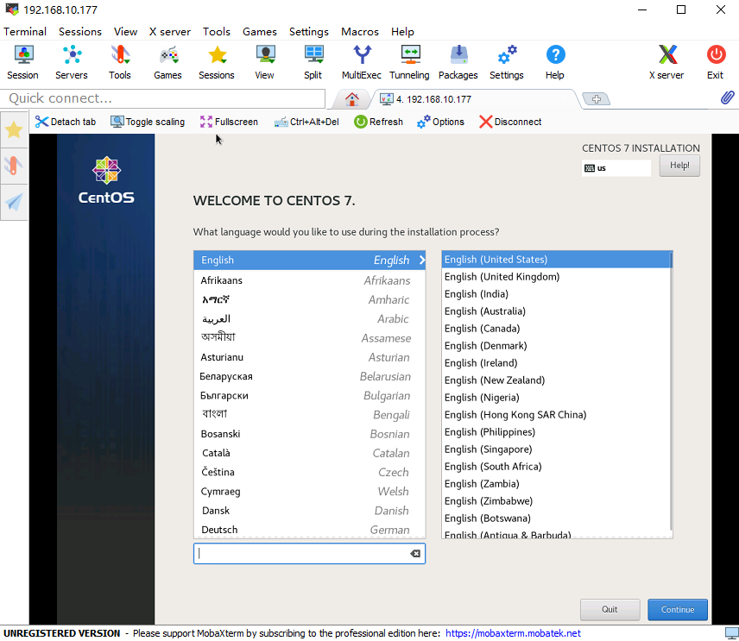The height and width of the screenshot is (641, 739).
Task: Click the Help! button in installer
Action: tap(679, 166)
